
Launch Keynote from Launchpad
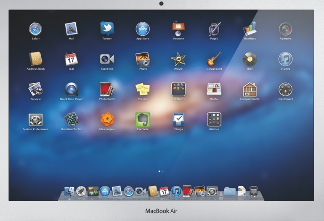tap(178, 29)
